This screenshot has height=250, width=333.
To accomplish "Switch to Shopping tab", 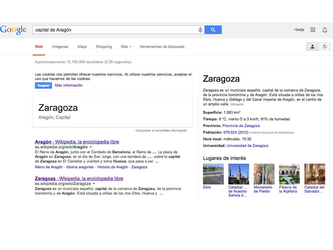I will coord(104,47).
